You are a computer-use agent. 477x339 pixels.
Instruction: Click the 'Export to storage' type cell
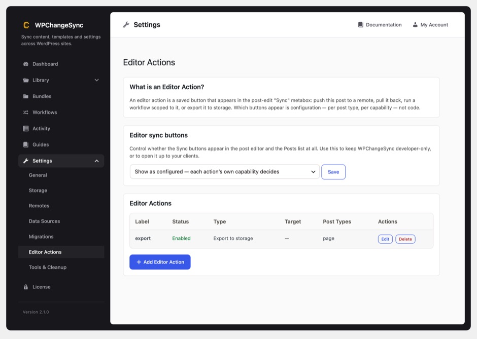233,239
